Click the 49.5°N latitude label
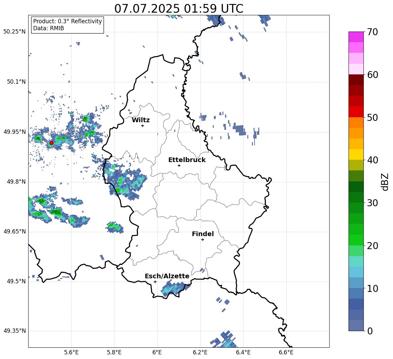Image resolution: width=393 pixels, height=359 pixels. 16,281
